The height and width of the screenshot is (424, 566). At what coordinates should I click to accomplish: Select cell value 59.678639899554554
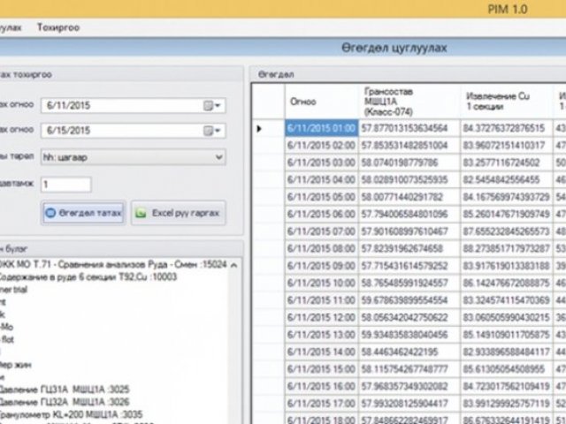(x=409, y=300)
